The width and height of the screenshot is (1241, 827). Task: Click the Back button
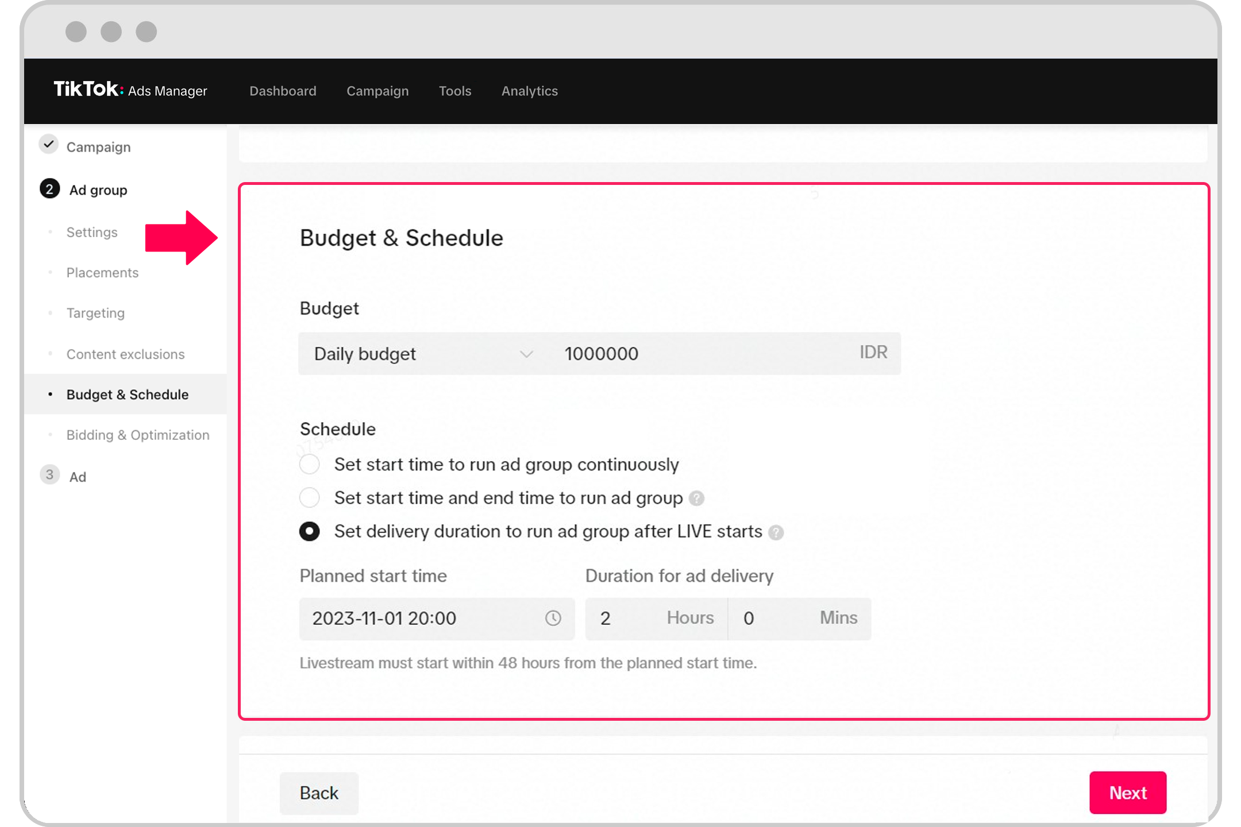(x=319, y=793)
